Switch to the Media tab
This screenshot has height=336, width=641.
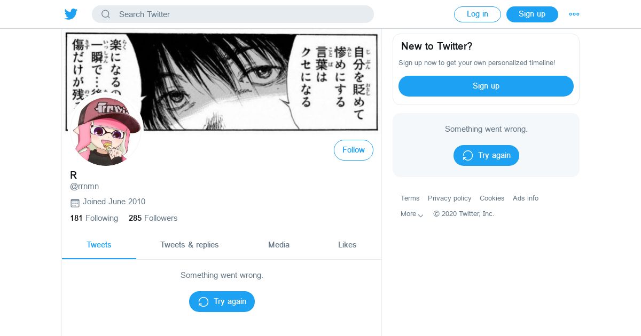(279, 245)
